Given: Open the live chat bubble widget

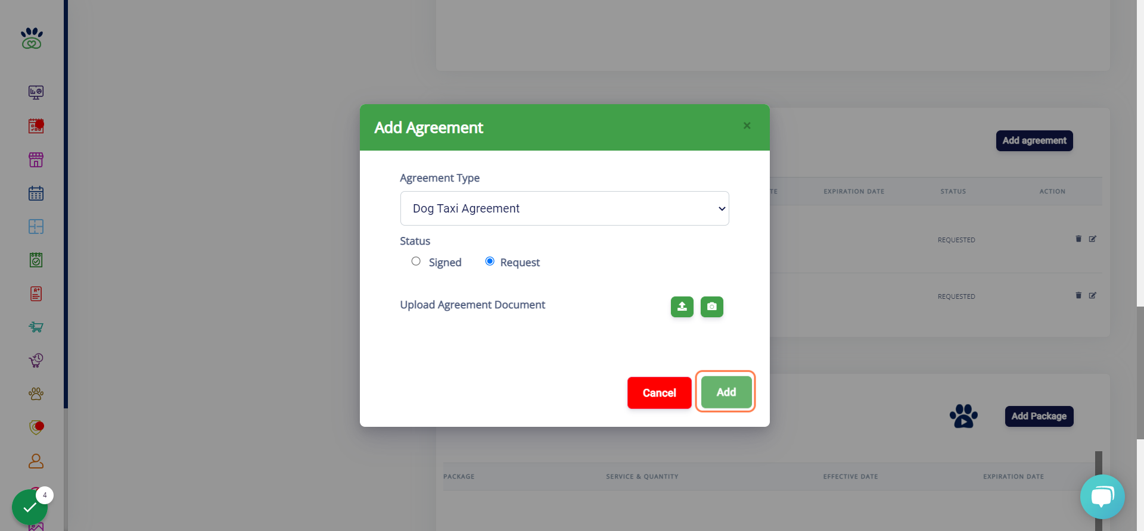Looking at the screenshot, I should point(1102,496).
